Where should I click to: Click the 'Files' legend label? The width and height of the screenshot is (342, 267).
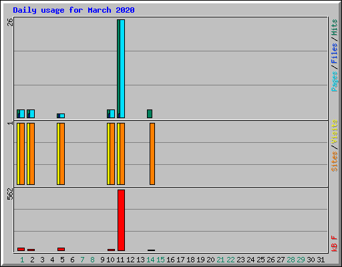[334, 53]
